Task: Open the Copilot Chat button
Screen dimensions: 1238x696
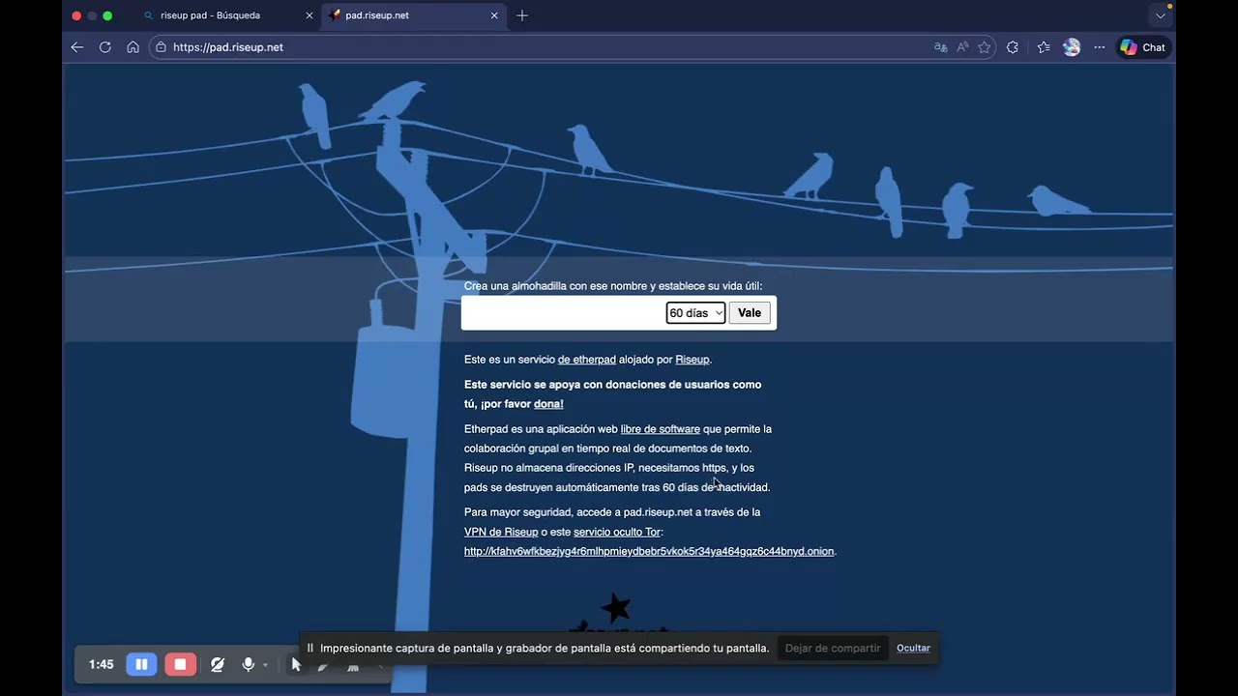Action: (1143, 47)
